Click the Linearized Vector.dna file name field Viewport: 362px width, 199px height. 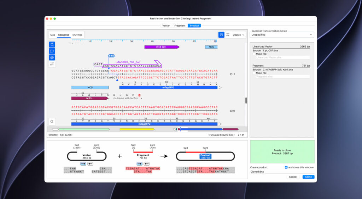[x=282, y=57]
